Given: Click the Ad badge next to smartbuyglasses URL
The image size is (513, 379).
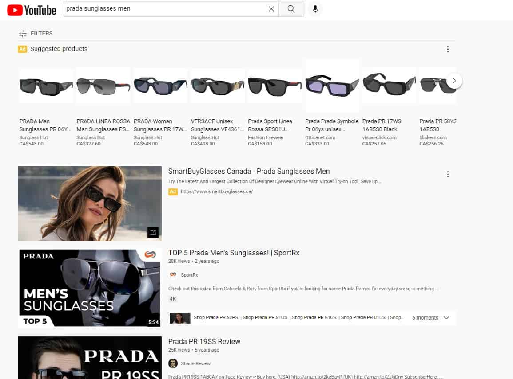Looking at the screenshot, I should point(173,191).
